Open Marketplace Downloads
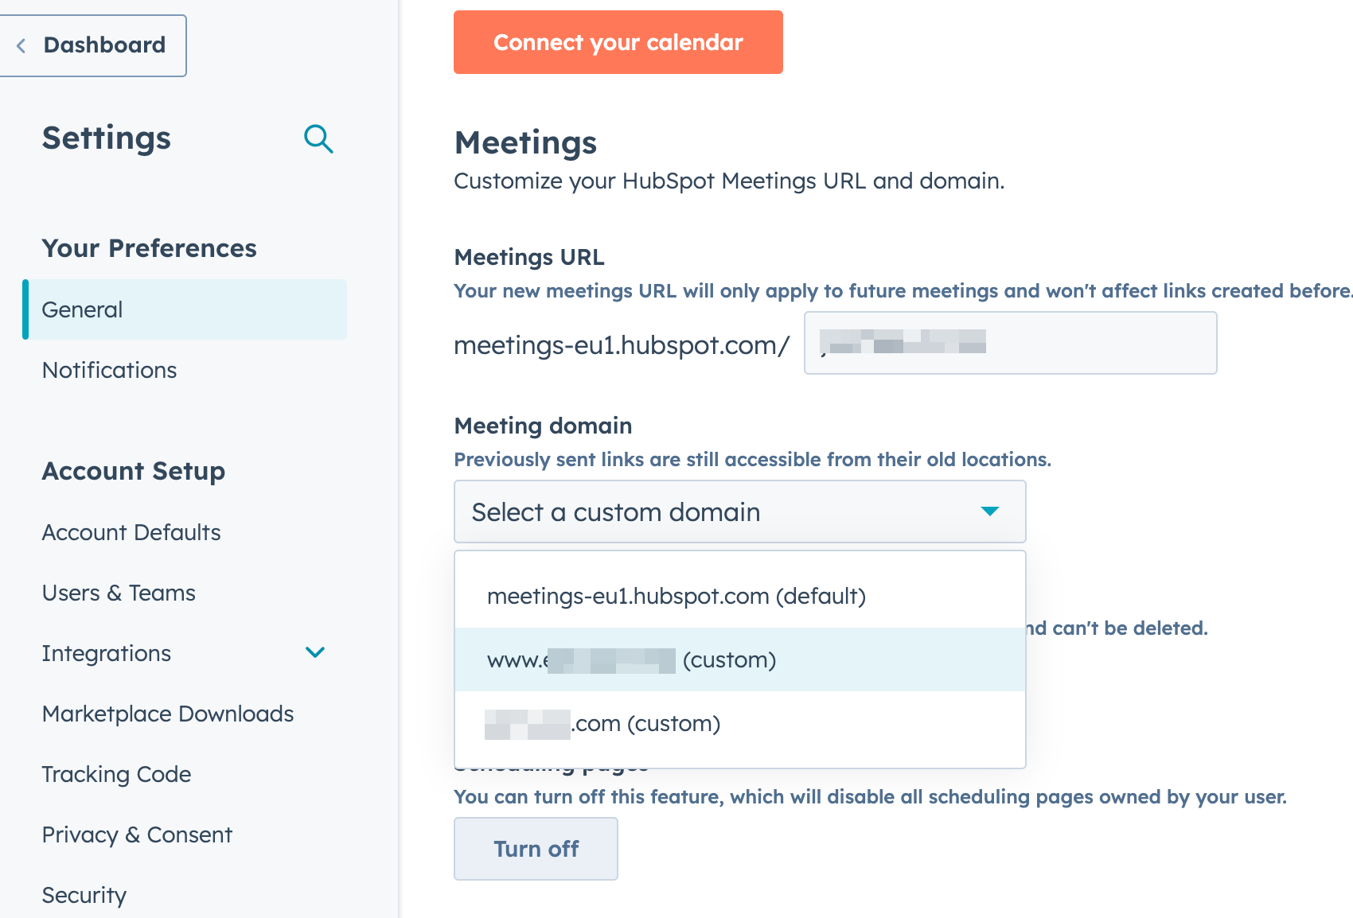This screenshot has height=918, width=1353. 167,714
